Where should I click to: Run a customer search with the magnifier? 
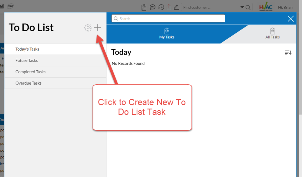(248, 7)
